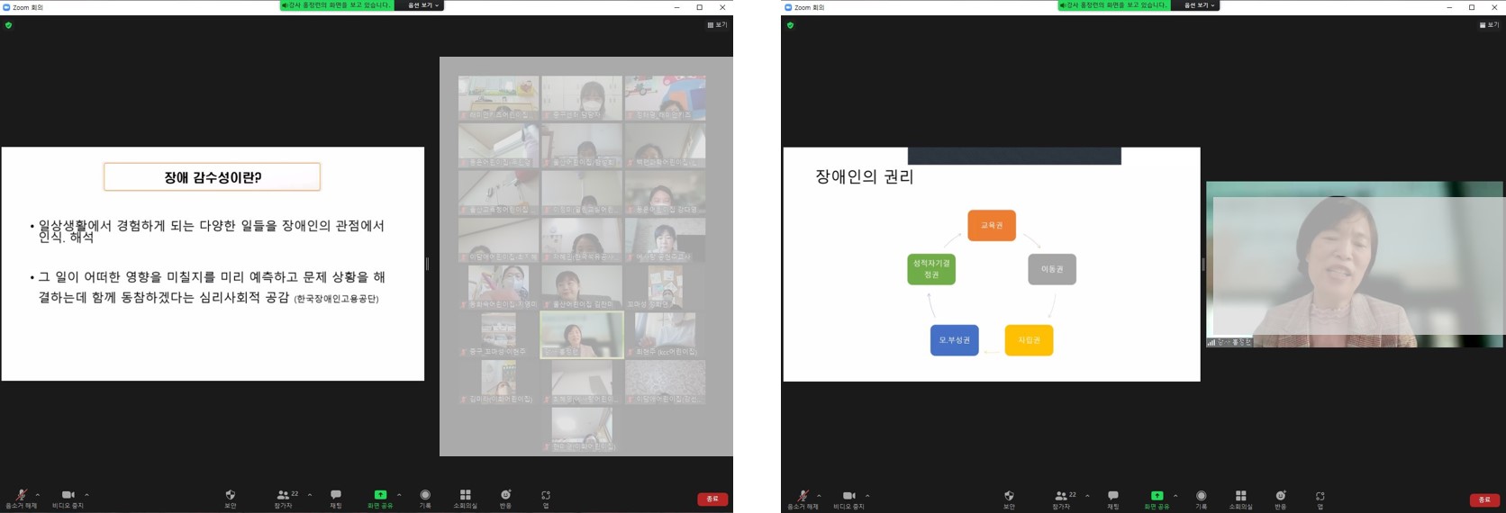The width and height of the screenshot is (1506, 513).
Task: Expand audio options arrow in left window
Action: (x=38, y=494)
